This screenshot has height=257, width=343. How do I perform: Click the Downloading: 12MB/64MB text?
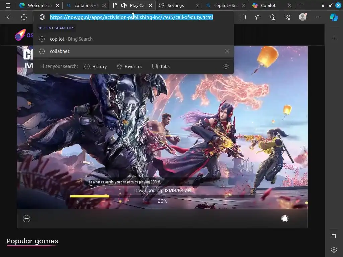point(162,190)
